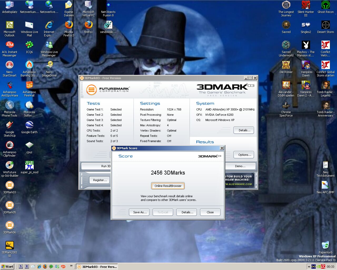Launch Internet Explorer from quick launch bar

39,267
